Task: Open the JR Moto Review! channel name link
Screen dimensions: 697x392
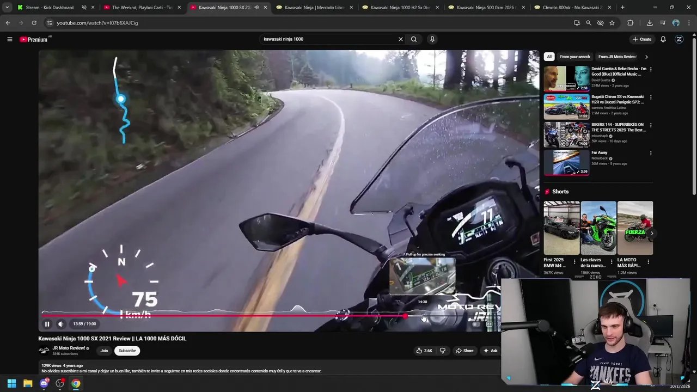Action: point(69,348)
